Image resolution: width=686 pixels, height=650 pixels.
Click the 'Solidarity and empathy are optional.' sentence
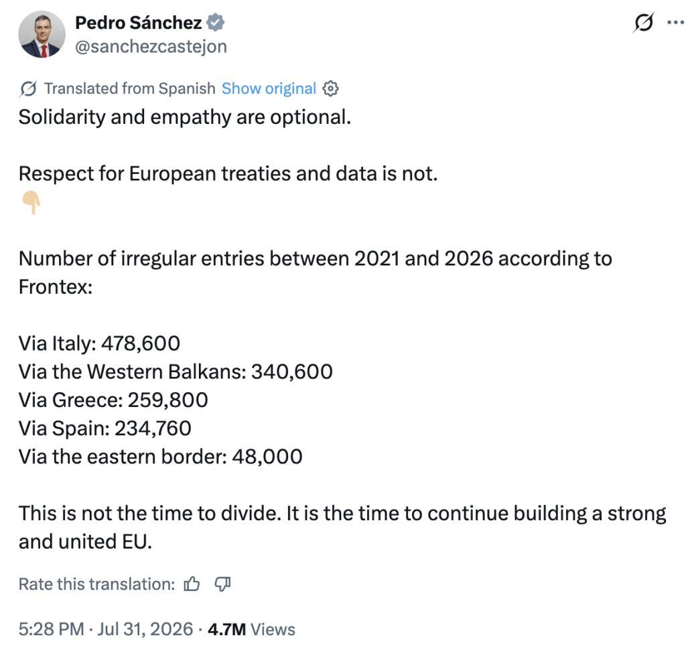185,117
